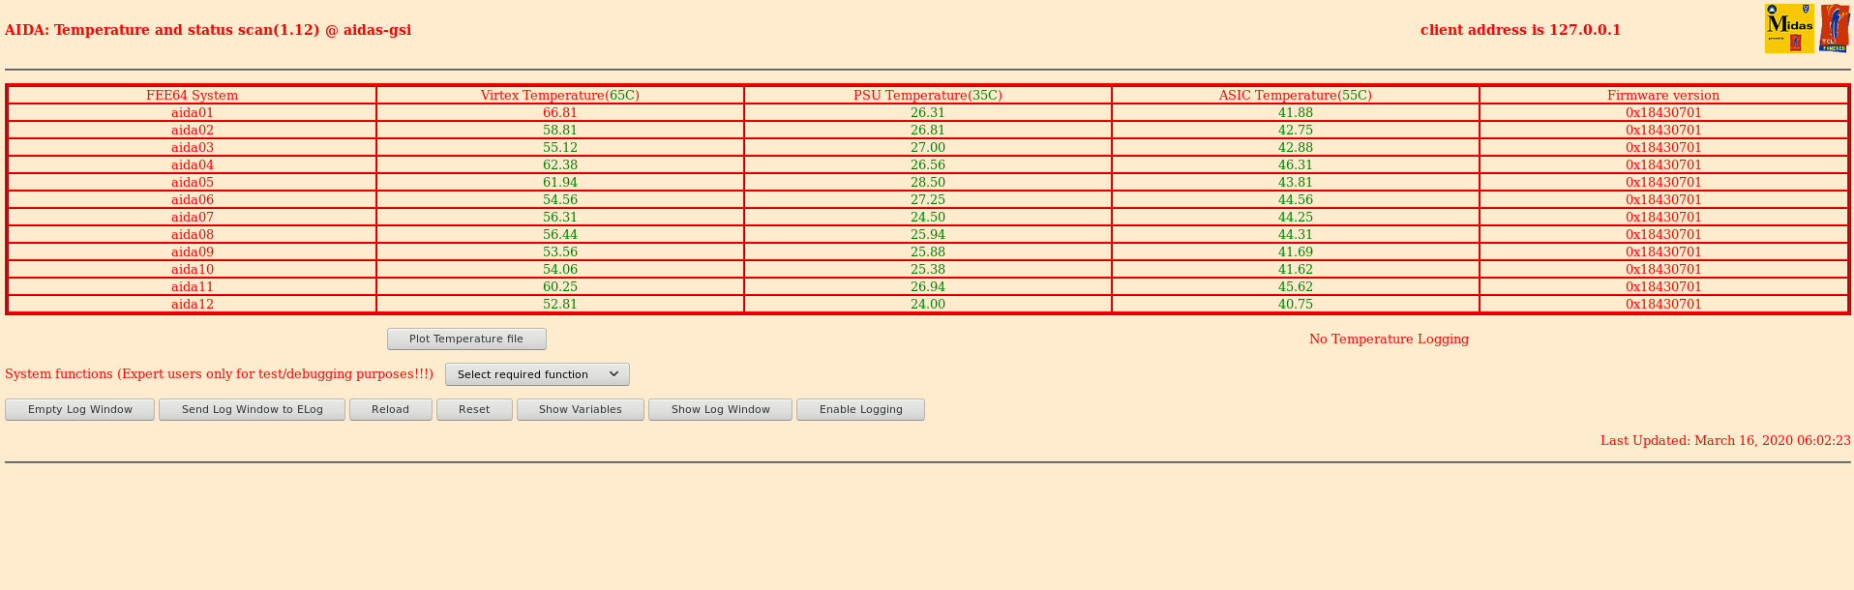The width and height of the screenshot is (1854, 590).
Task: Click the Virtex Temperature(65C) column header
Action: point(560,96)
